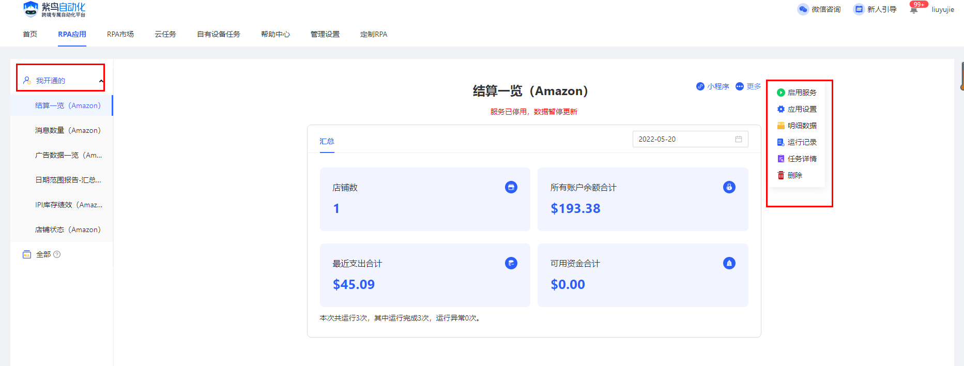Click the 更多 ellipsis icon
964x366 pixels.
click(740, 86)
